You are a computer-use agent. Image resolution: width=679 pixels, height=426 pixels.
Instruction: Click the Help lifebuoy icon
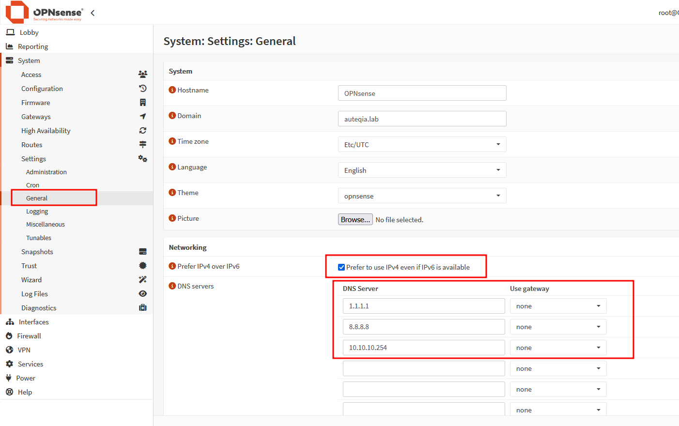pyautogui.click(x=9, y=392)
